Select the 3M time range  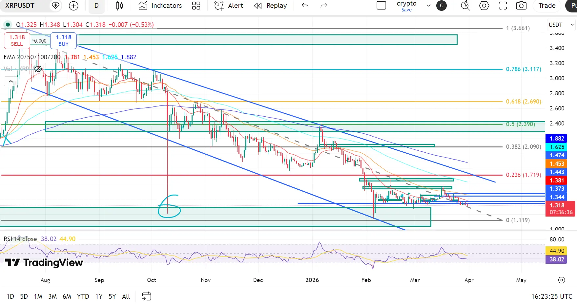coord(52,296)
